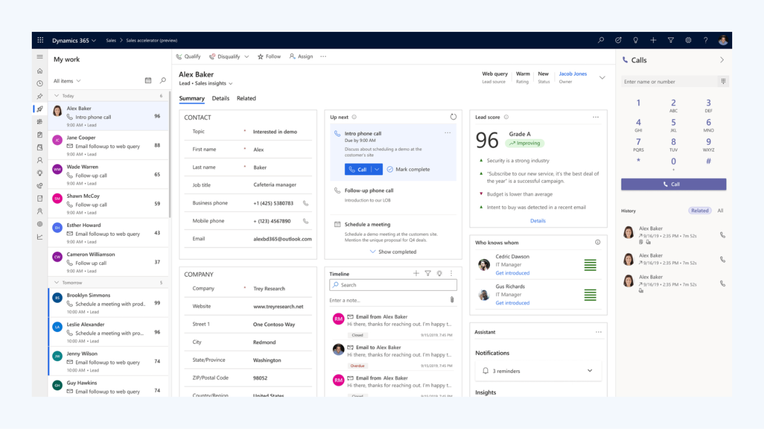Open Pinned items icon in sidebar
The height and width of the screenshot is (429, 764).
pyautogui.click(x=40, y=96)
